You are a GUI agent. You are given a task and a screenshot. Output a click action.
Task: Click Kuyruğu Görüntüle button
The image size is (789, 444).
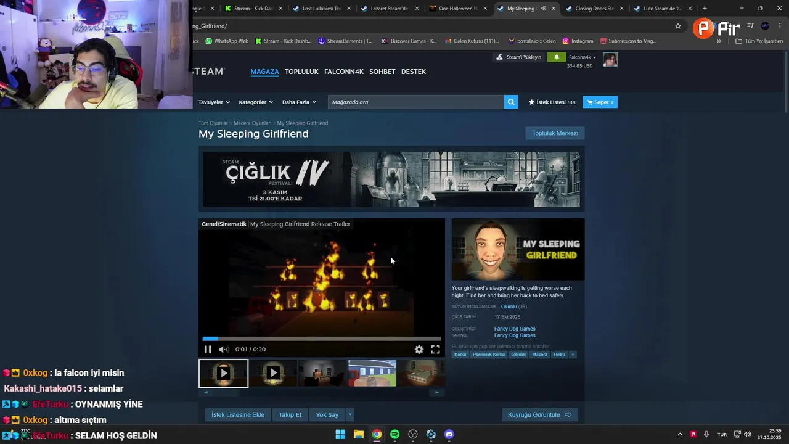pos(540,415)
